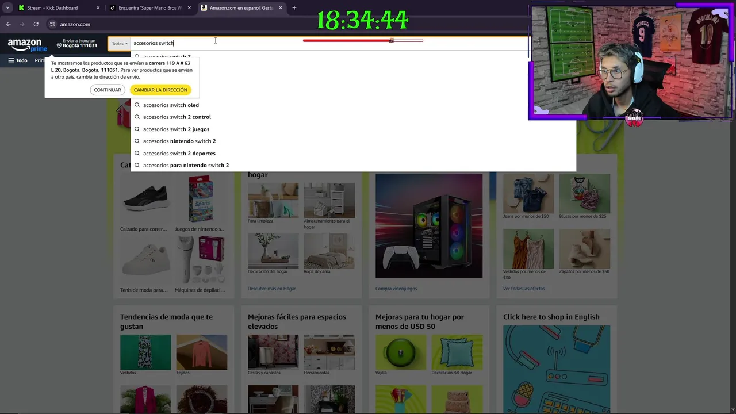The width and height of the screenshot is (736, 414).
Task: Select suggestion accesorios para nintendo switch 2
Action: tap(353, 166)
